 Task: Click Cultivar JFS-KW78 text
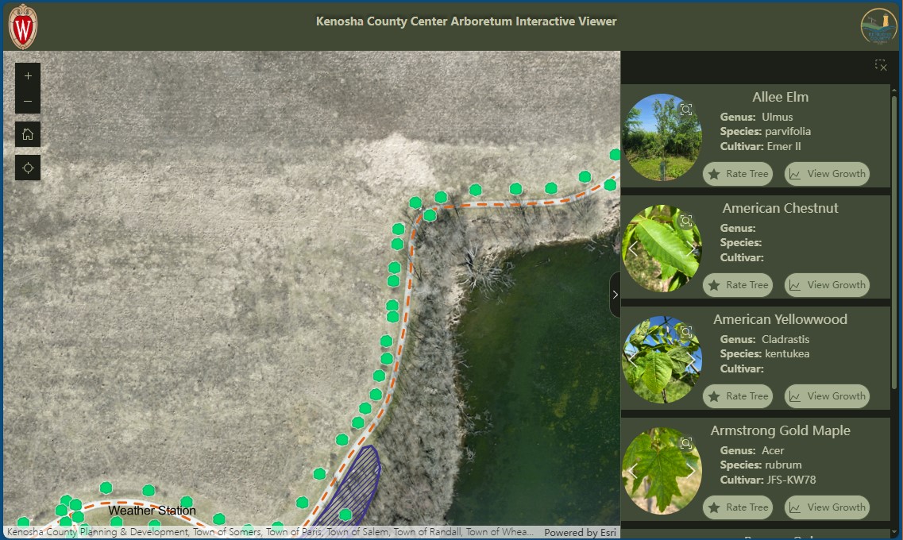768,480
